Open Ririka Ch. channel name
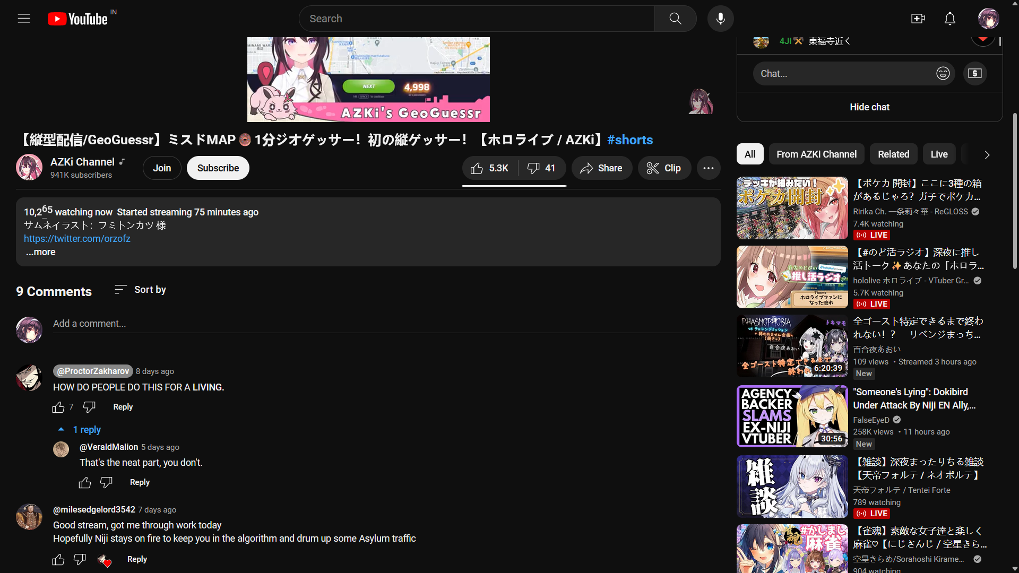The height and width of the screenshot is (573, 1019). tap(910, 212)
